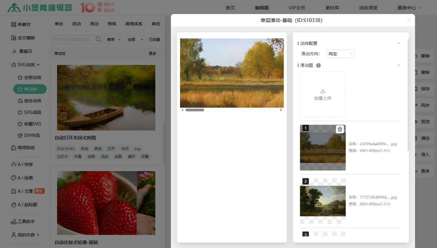The image size is (437, 248).
Task: Select slide image 1 thumbnail
Action: tap(323, 148)
